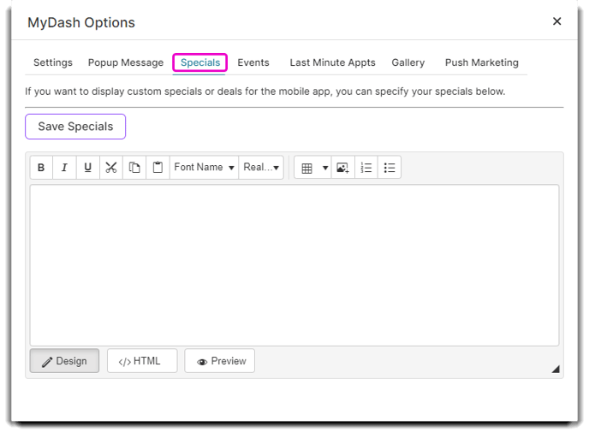
Task: Open the Real font size dropdown
Action: tap(261, 168)
